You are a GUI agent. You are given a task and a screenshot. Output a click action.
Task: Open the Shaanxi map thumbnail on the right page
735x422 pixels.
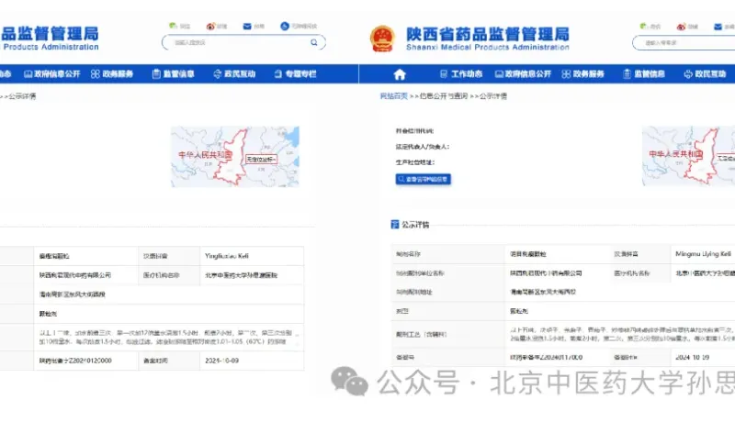[x=688, y=156]
